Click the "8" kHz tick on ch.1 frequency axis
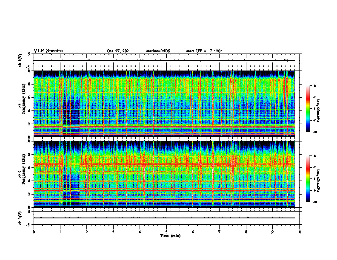337x260 pixels. (30, 84)
